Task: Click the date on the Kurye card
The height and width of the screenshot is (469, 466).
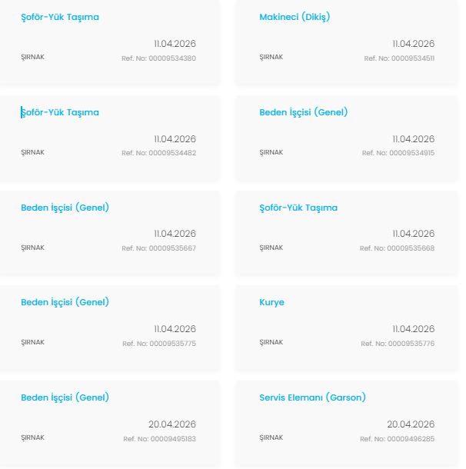Action: tap(413, 329)
